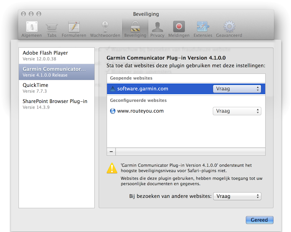The width and height of the screenshot is (291, 232).
Task: Open Vraag dropdown for software.garmin.com
Action: click(x=237, y=89)
